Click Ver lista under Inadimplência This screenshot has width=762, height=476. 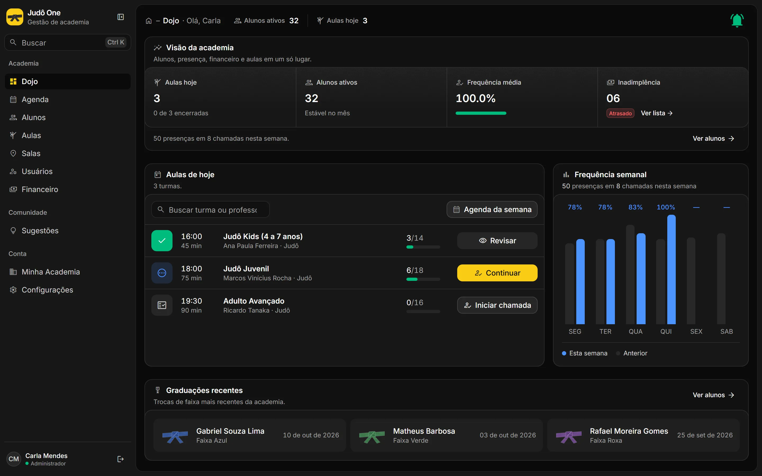pos(657,113)
